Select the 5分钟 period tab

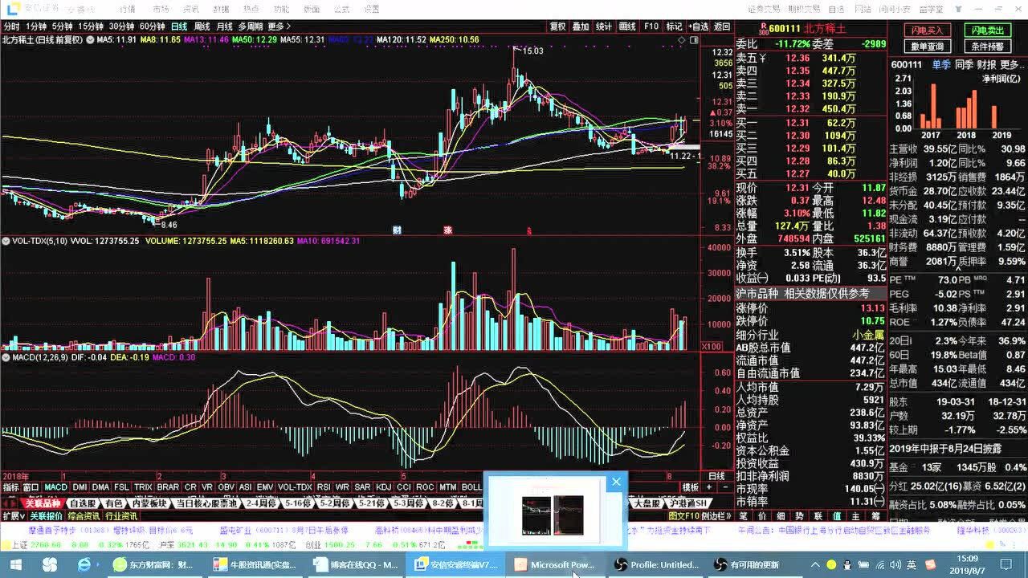(x=62, y=26)
